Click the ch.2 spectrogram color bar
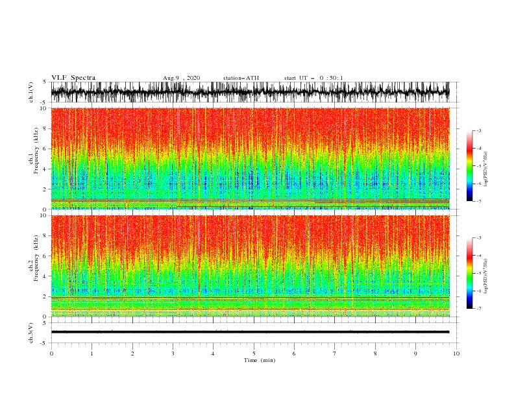The height and width of the screenshot is (397, 514). (x=469, y=273)
